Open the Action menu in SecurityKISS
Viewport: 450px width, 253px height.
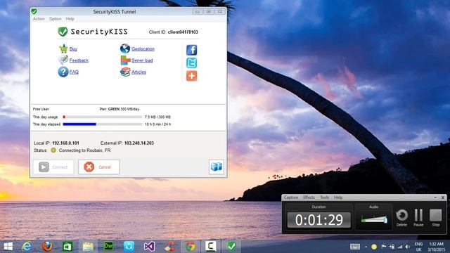pos(39,19)
